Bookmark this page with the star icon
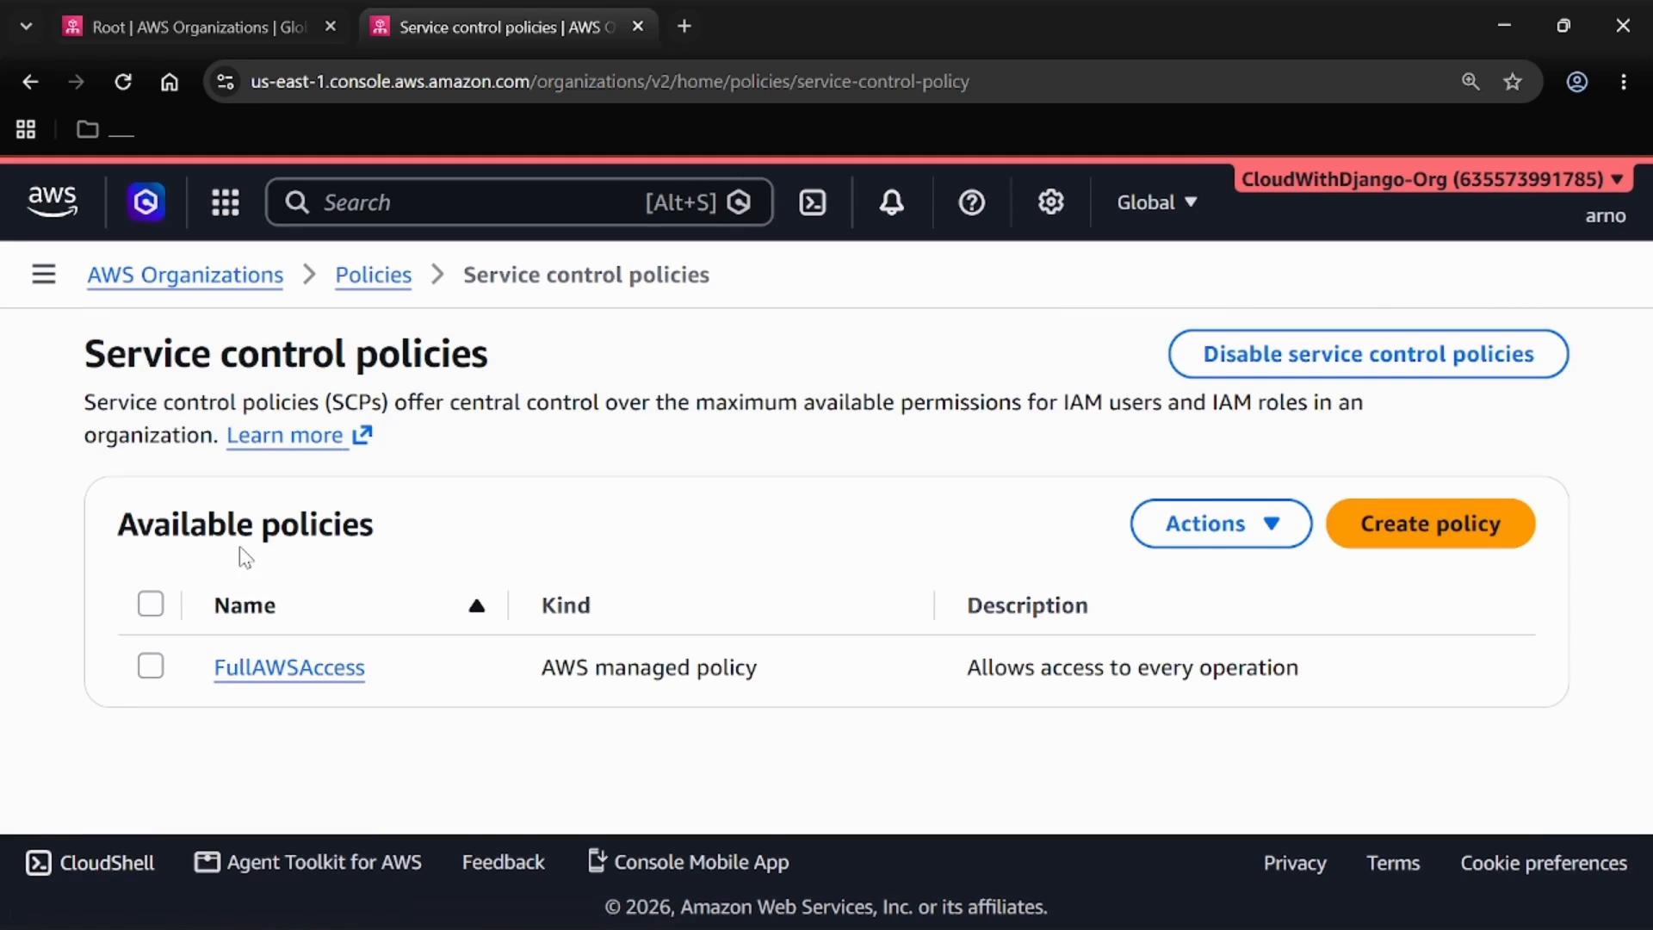Screen dimensions: 1653x930 (x=1513, y=82)
